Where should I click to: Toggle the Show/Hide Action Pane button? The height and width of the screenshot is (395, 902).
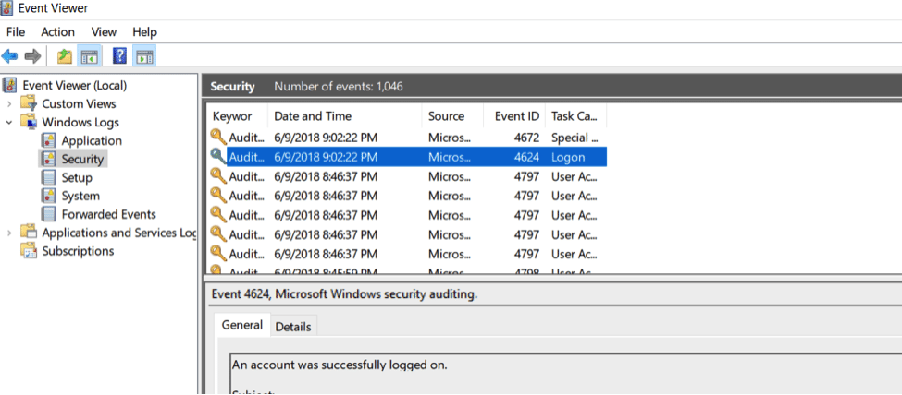coord(144,56)
